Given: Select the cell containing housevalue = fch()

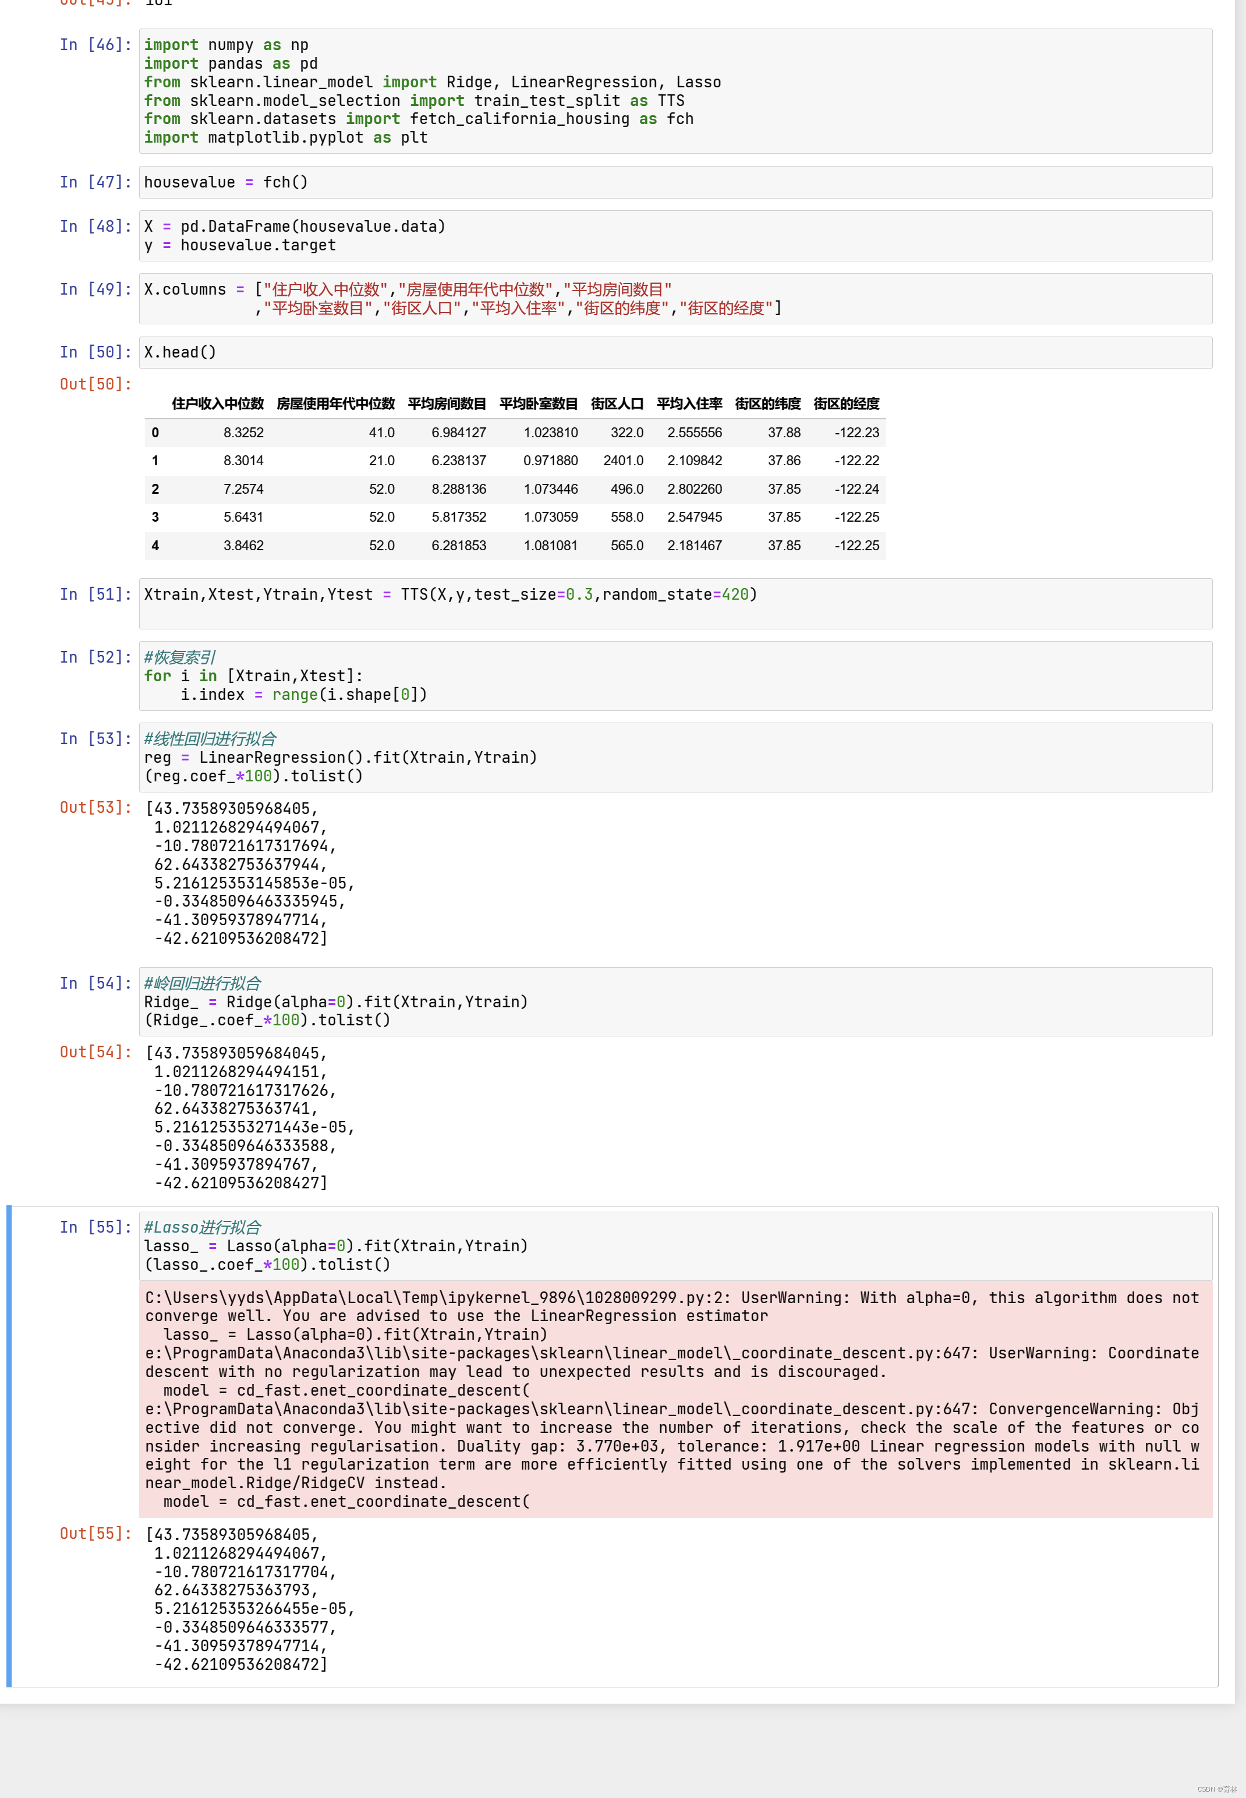Looking at the screenshot, I should tap(675, 182).
